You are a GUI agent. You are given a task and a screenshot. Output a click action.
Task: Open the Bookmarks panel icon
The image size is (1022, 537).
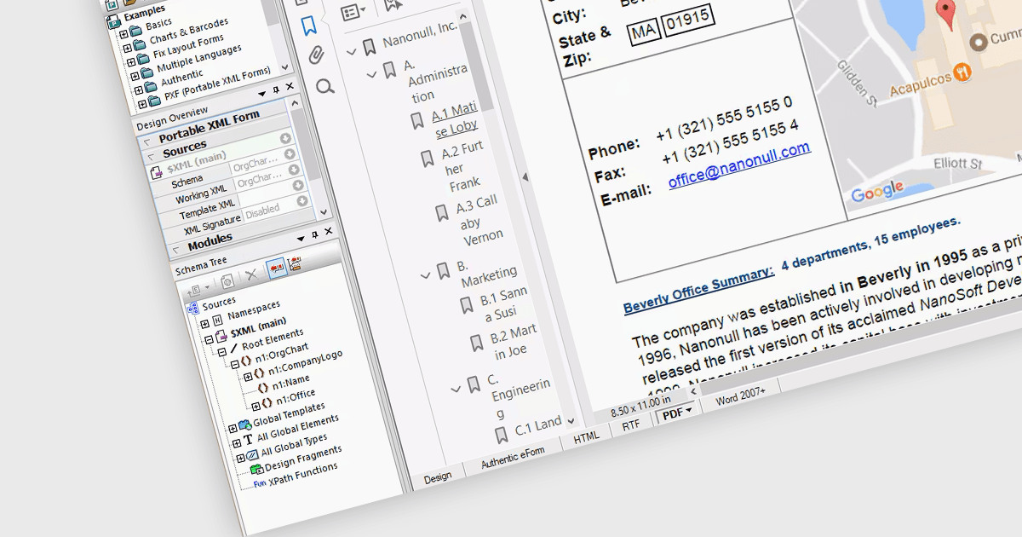pos(310,26)
